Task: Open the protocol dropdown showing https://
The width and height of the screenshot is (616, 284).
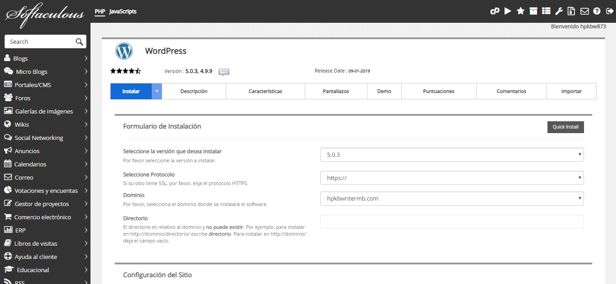Action: [x=452, y=178]
